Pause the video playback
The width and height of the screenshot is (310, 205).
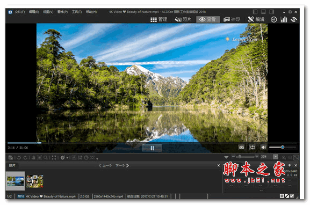coord(152,148)
